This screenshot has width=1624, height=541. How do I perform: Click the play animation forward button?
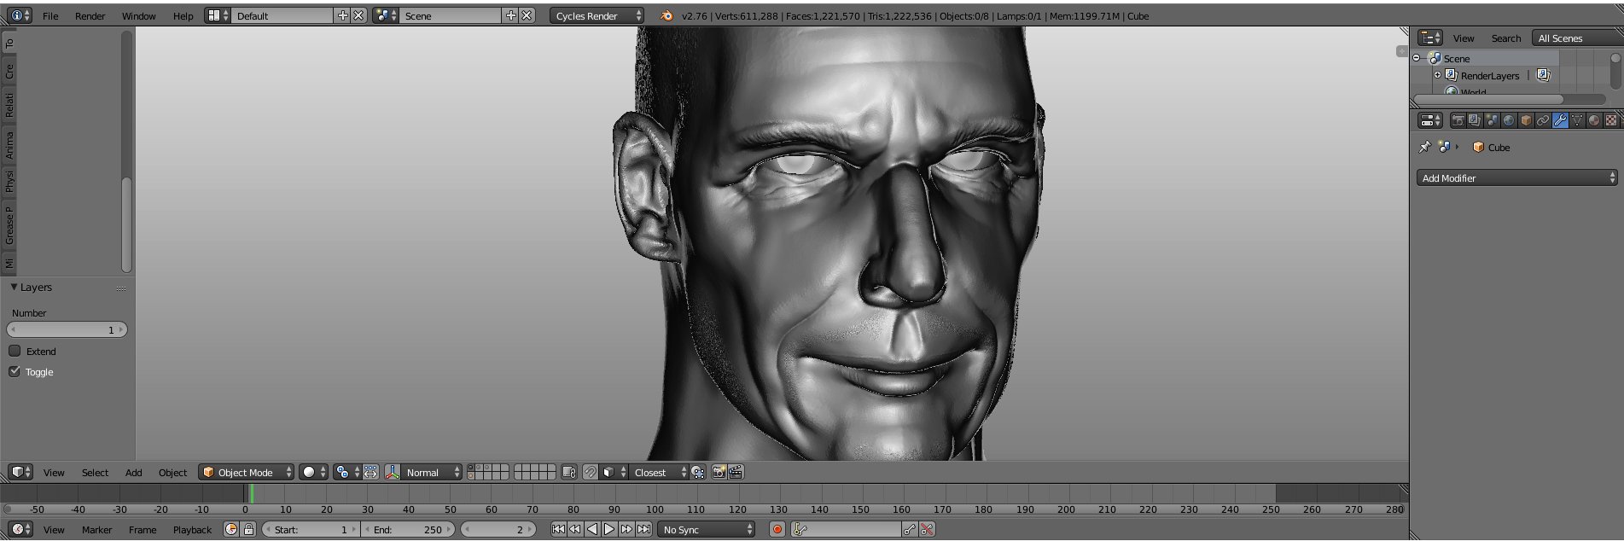click(x=609, y=529)
